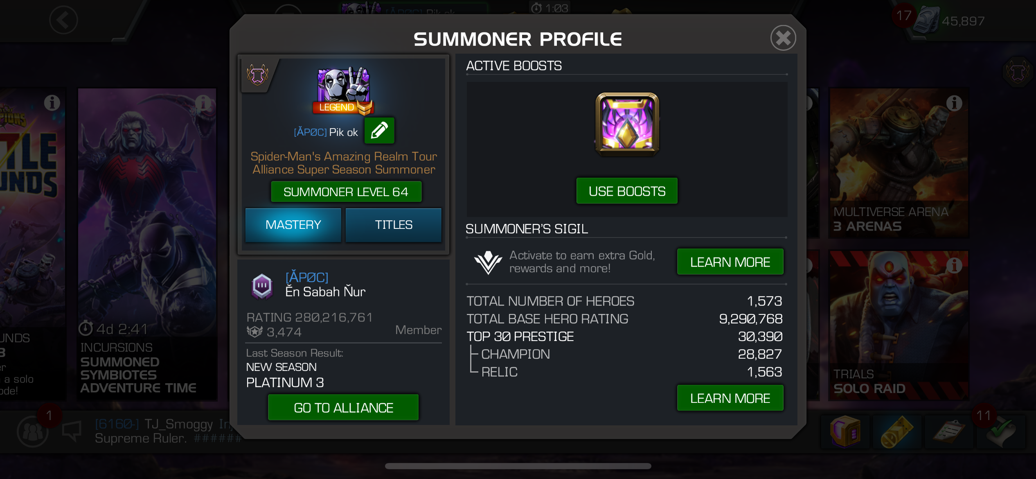Click the SUMMONER LEVEL 64 button
1036x479 pixels.
pyautogui.click(x=346, y=192)
